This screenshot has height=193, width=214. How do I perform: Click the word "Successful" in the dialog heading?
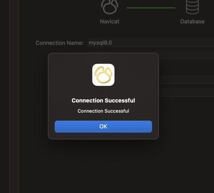[120, 101]
